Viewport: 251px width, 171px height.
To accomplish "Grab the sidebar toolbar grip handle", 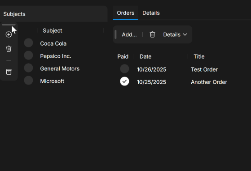I will click(x=9, y=25).
